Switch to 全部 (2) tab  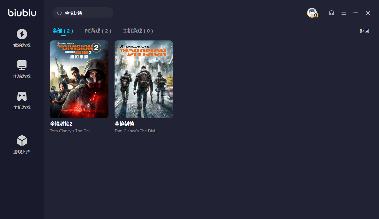pos(63,31)
